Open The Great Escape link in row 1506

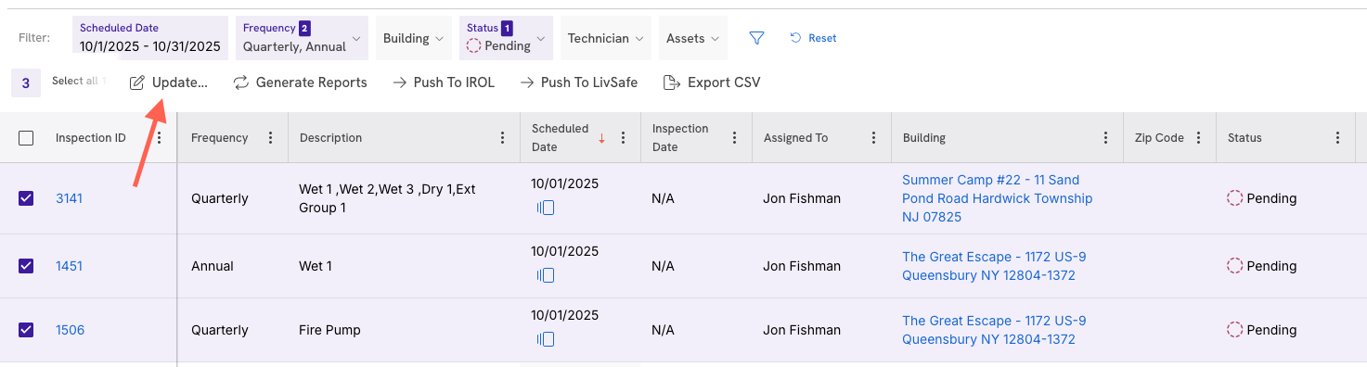pyautogui.click(x=994, y=330)
